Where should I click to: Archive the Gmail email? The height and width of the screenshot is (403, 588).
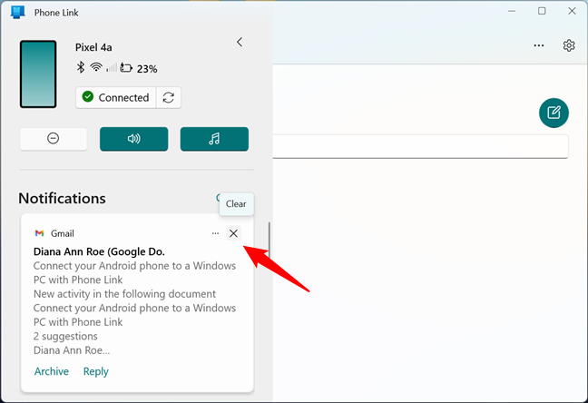(x=52, y=371)
